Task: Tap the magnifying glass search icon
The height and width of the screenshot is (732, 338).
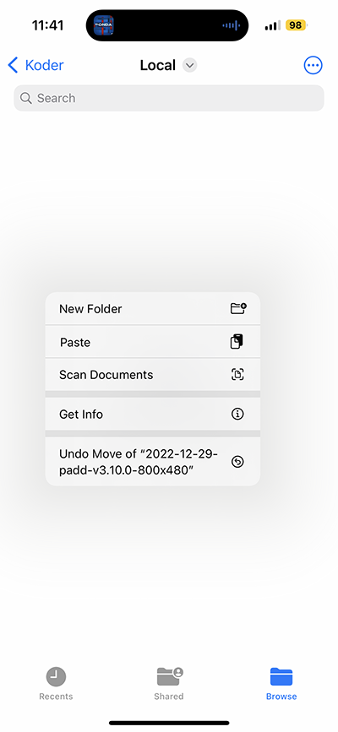Action: point(27,98)
